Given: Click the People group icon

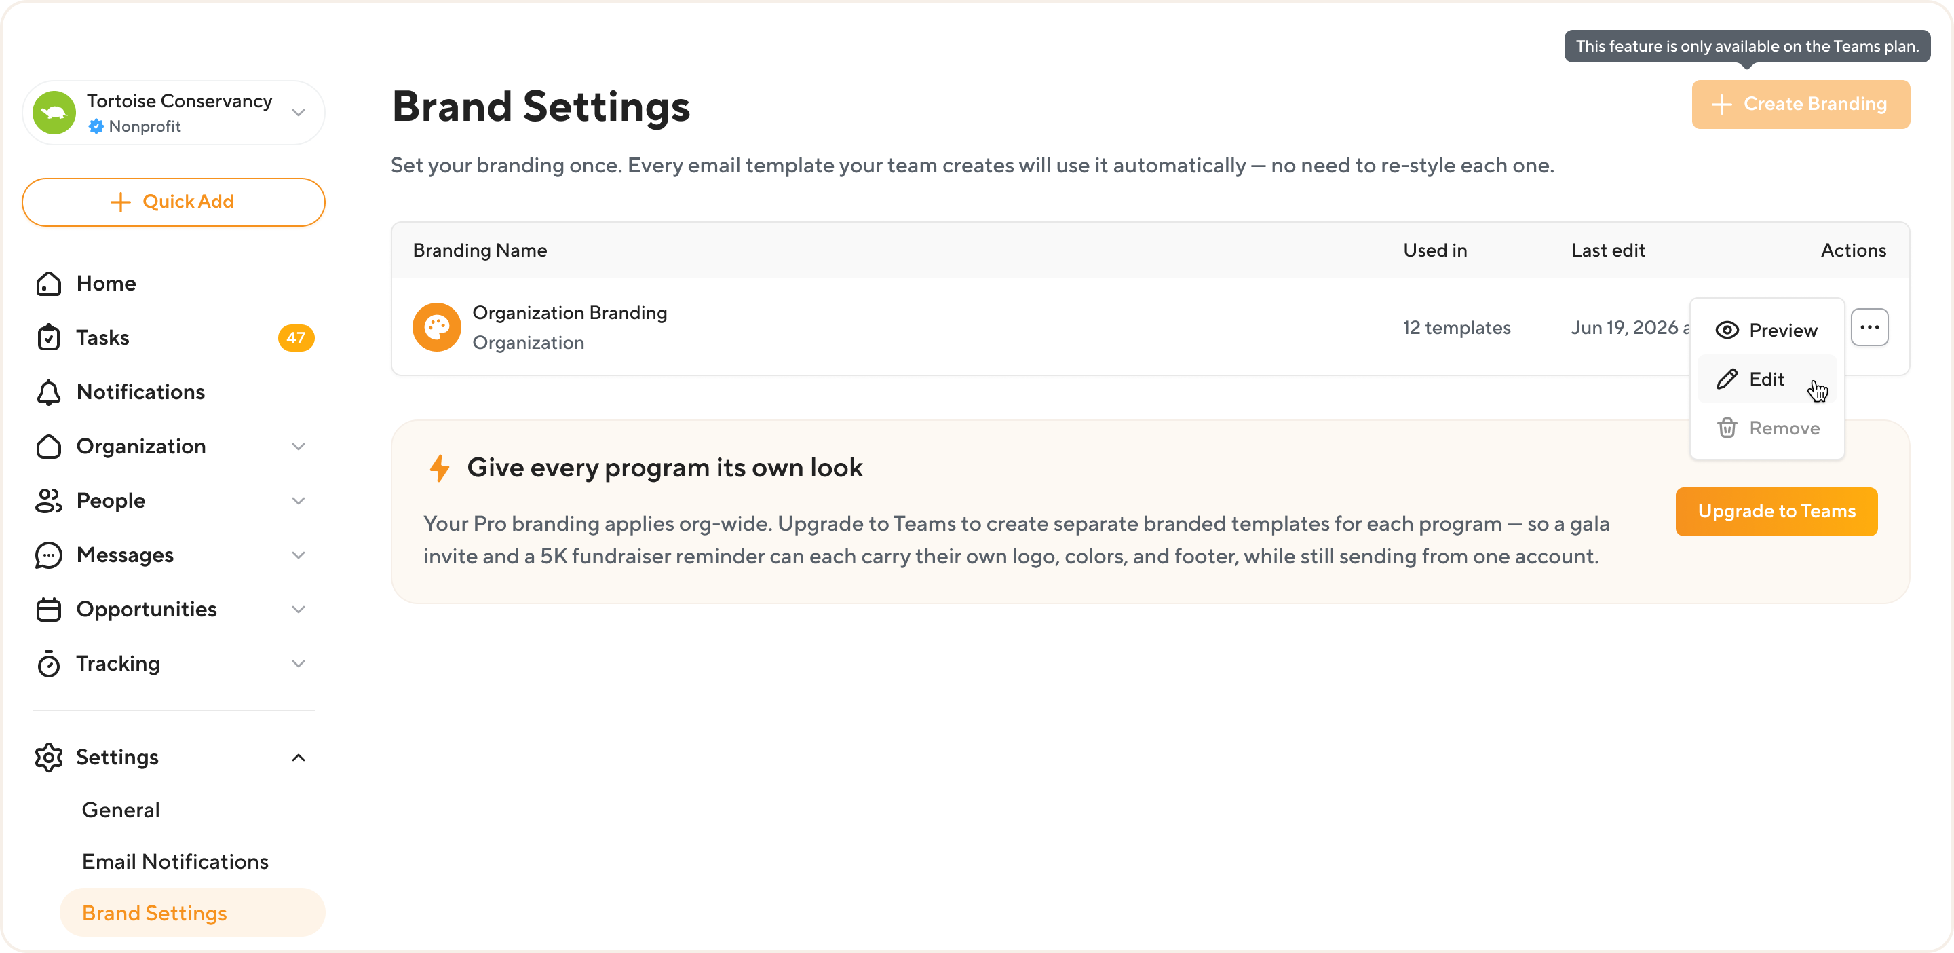Looking at the screenshot, I should pos(49,501).
